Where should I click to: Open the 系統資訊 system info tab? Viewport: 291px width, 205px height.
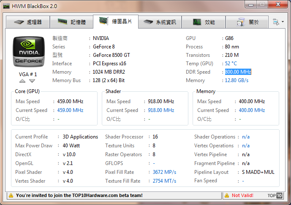160,22
